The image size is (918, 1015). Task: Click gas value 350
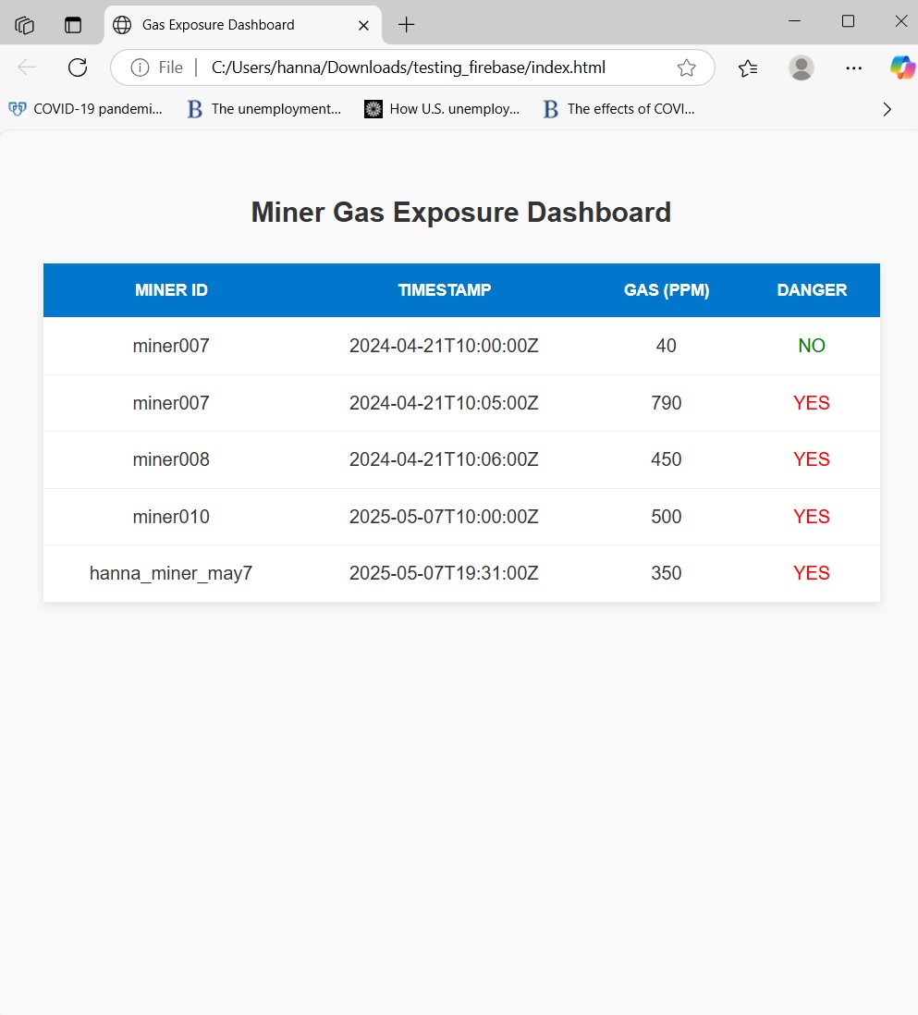tap(667, 573)
